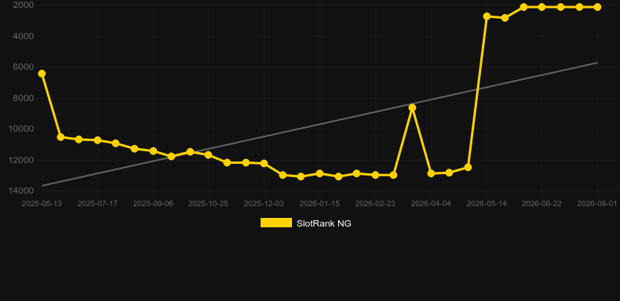Click the y-axis value 10000
The width and height of the screenshot is (620, 301).
[x=21, y=129]
